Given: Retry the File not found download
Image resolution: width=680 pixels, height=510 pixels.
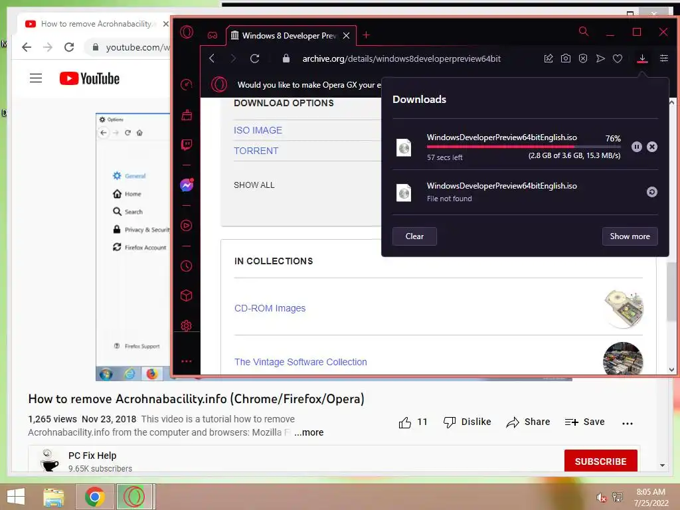Looking at the screenshot, I should tap(652, 192).
